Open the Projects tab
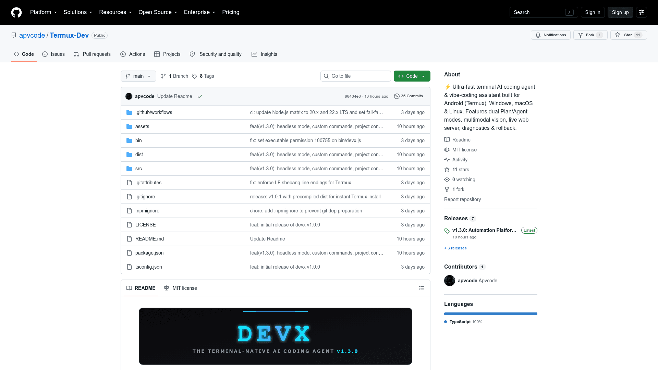The width and height of the screenshot is (658, 370). click(x=167, y=54)
